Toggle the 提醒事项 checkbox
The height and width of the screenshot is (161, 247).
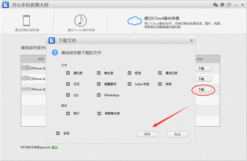99,84
